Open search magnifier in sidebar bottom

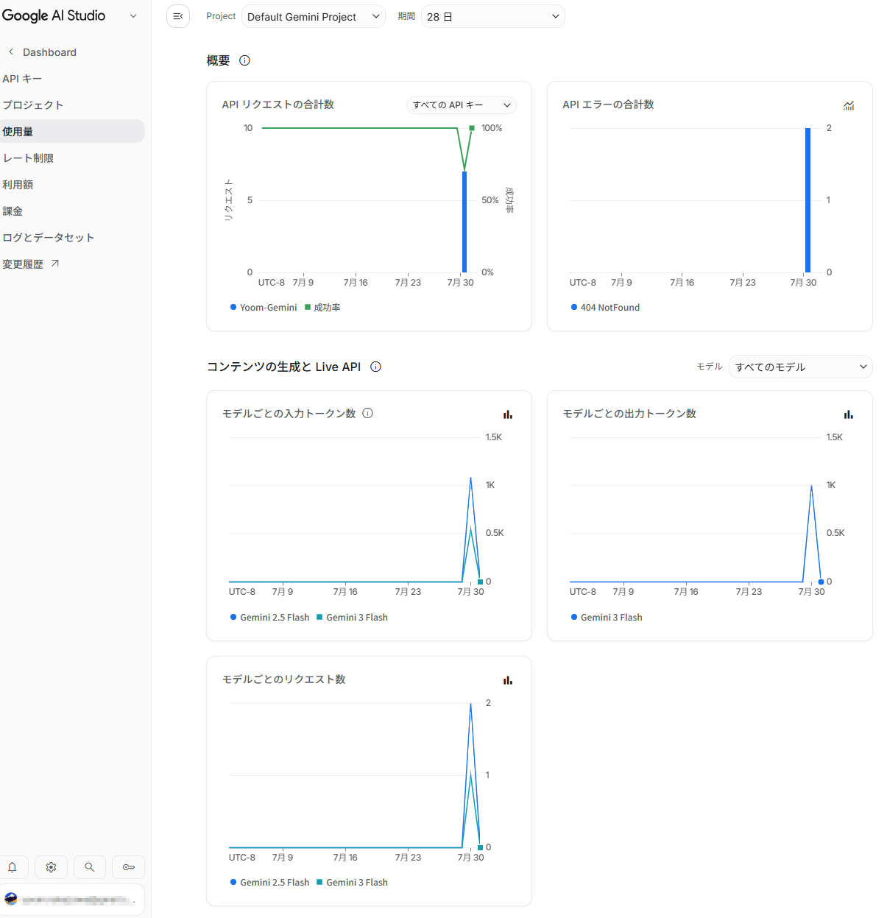pos(90,867)
